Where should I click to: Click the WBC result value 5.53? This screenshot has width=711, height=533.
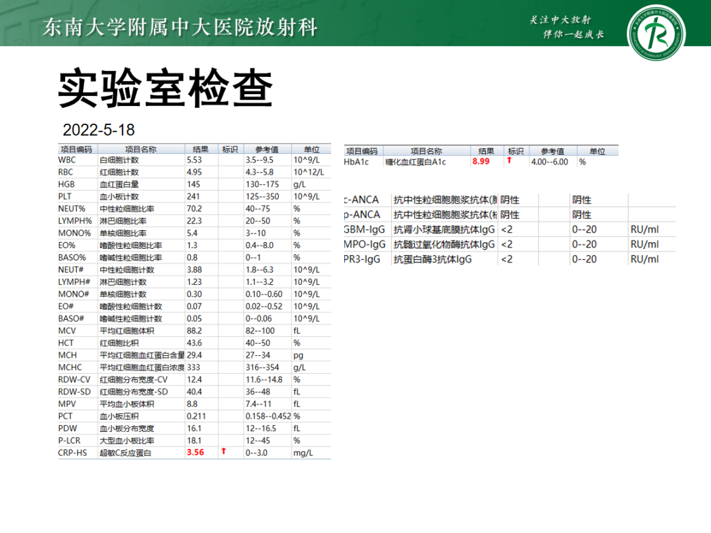[x=194, y=159]
